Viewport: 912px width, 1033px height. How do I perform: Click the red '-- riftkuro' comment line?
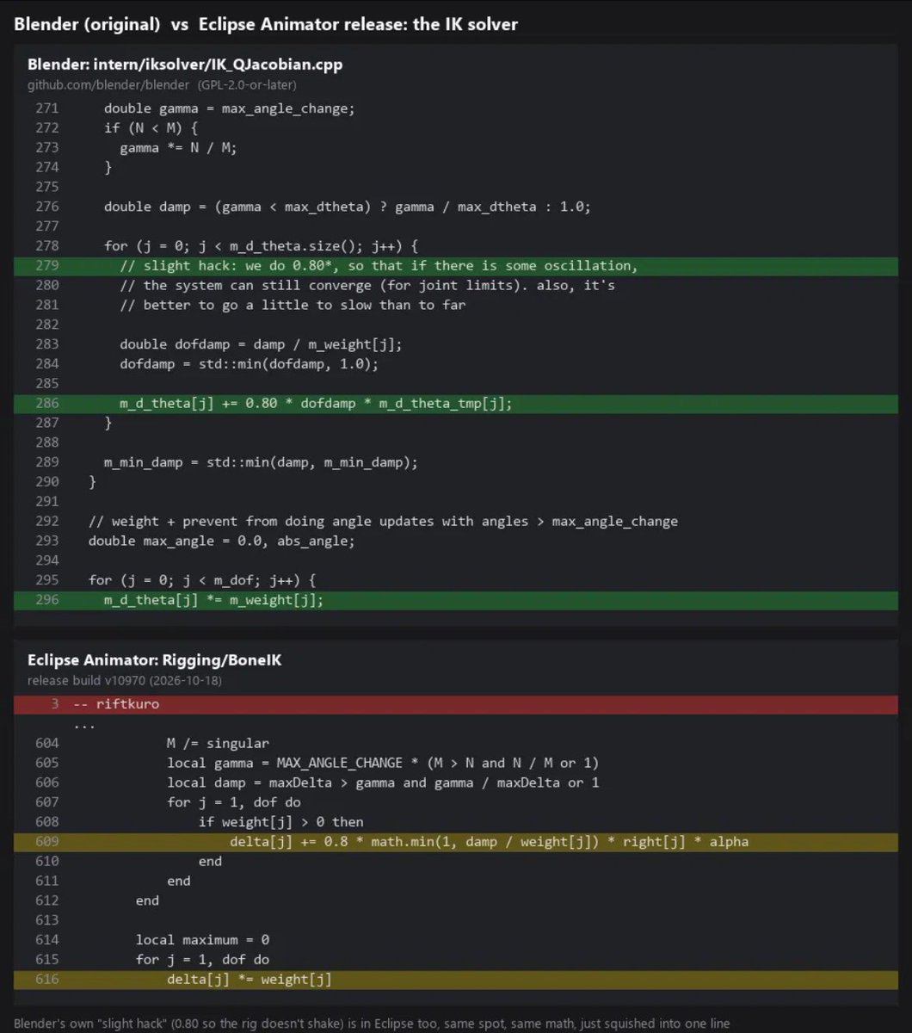[x=456, y=704]
